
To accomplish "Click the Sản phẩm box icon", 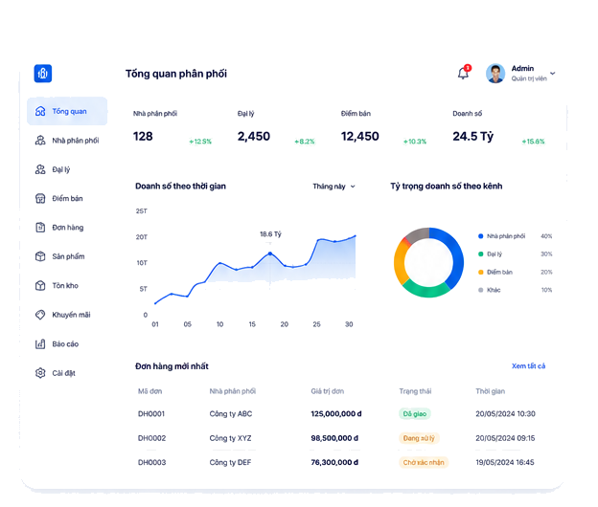I will 40,256.
